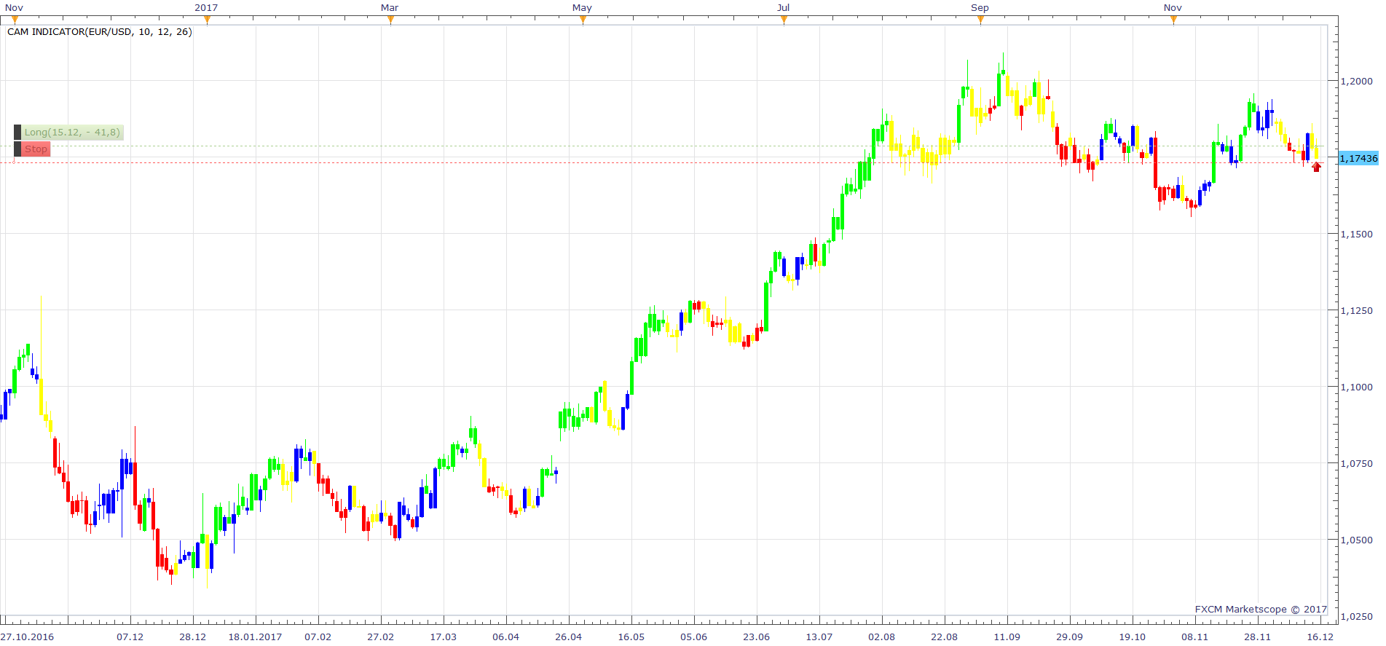Click the 1,1500 price level label
Viewport: 1386px width, 646px height.
pyautogui.click(x=1356, y=234)
